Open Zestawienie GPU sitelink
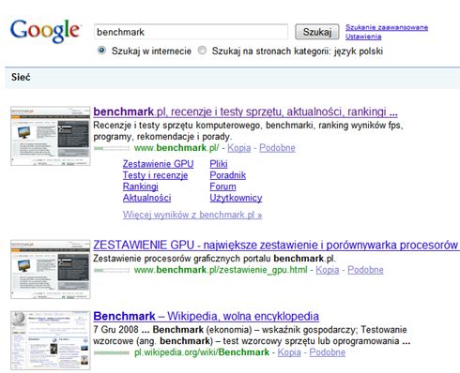This screenshot has height=373, width=460. pos(158,164)
